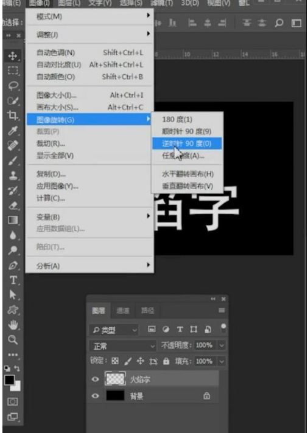Expand the 调整(J) submenu
The height and width of the screenshot is (433, 308).
click(x=89, y=35)
